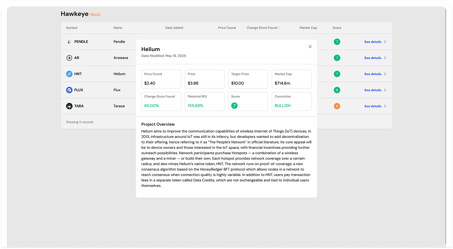Click the Hawkeye page title
The height and width of the screenshot is (249, 453).
pos(74,14)
